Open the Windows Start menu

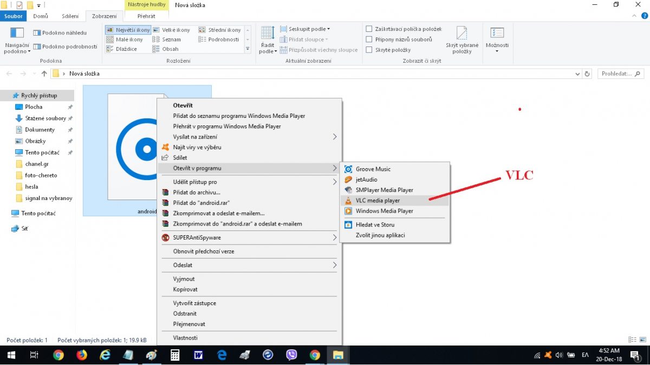(11, 355)
